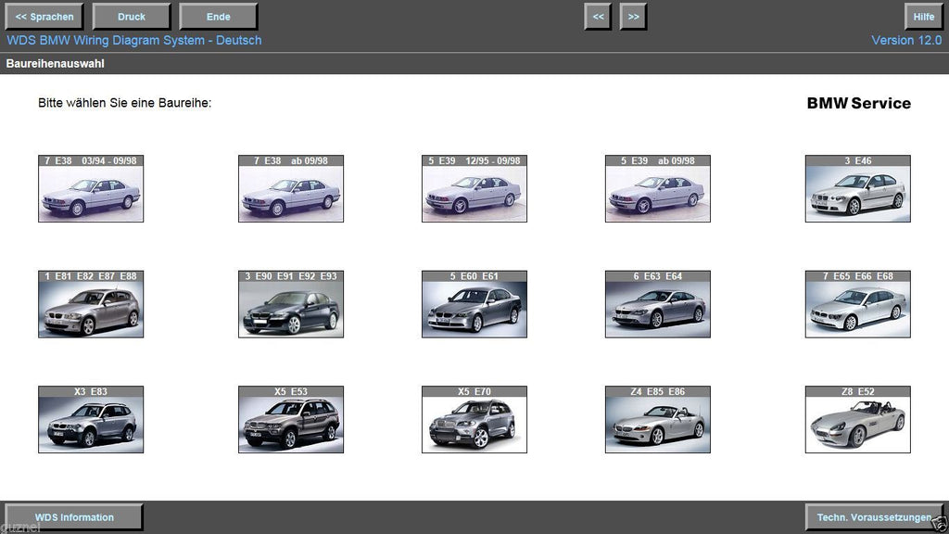Open WDS Information

click(74, 517)
